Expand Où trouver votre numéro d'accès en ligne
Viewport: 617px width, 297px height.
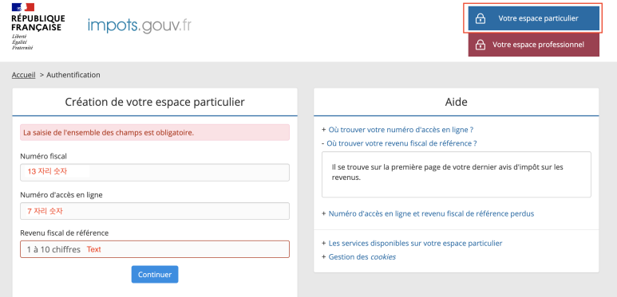tap(401, 130)
